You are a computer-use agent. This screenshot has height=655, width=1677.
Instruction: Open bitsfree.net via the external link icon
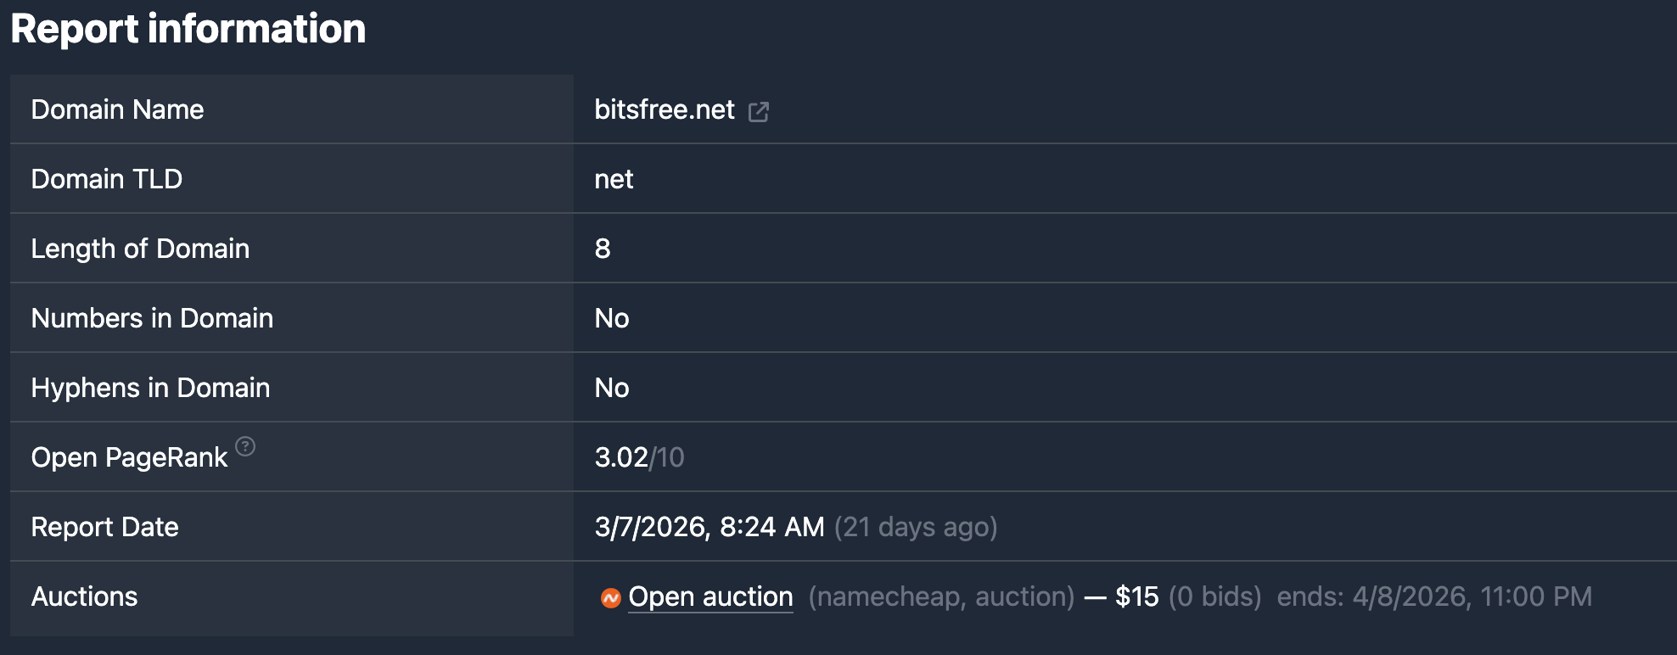tap(759, 110)
